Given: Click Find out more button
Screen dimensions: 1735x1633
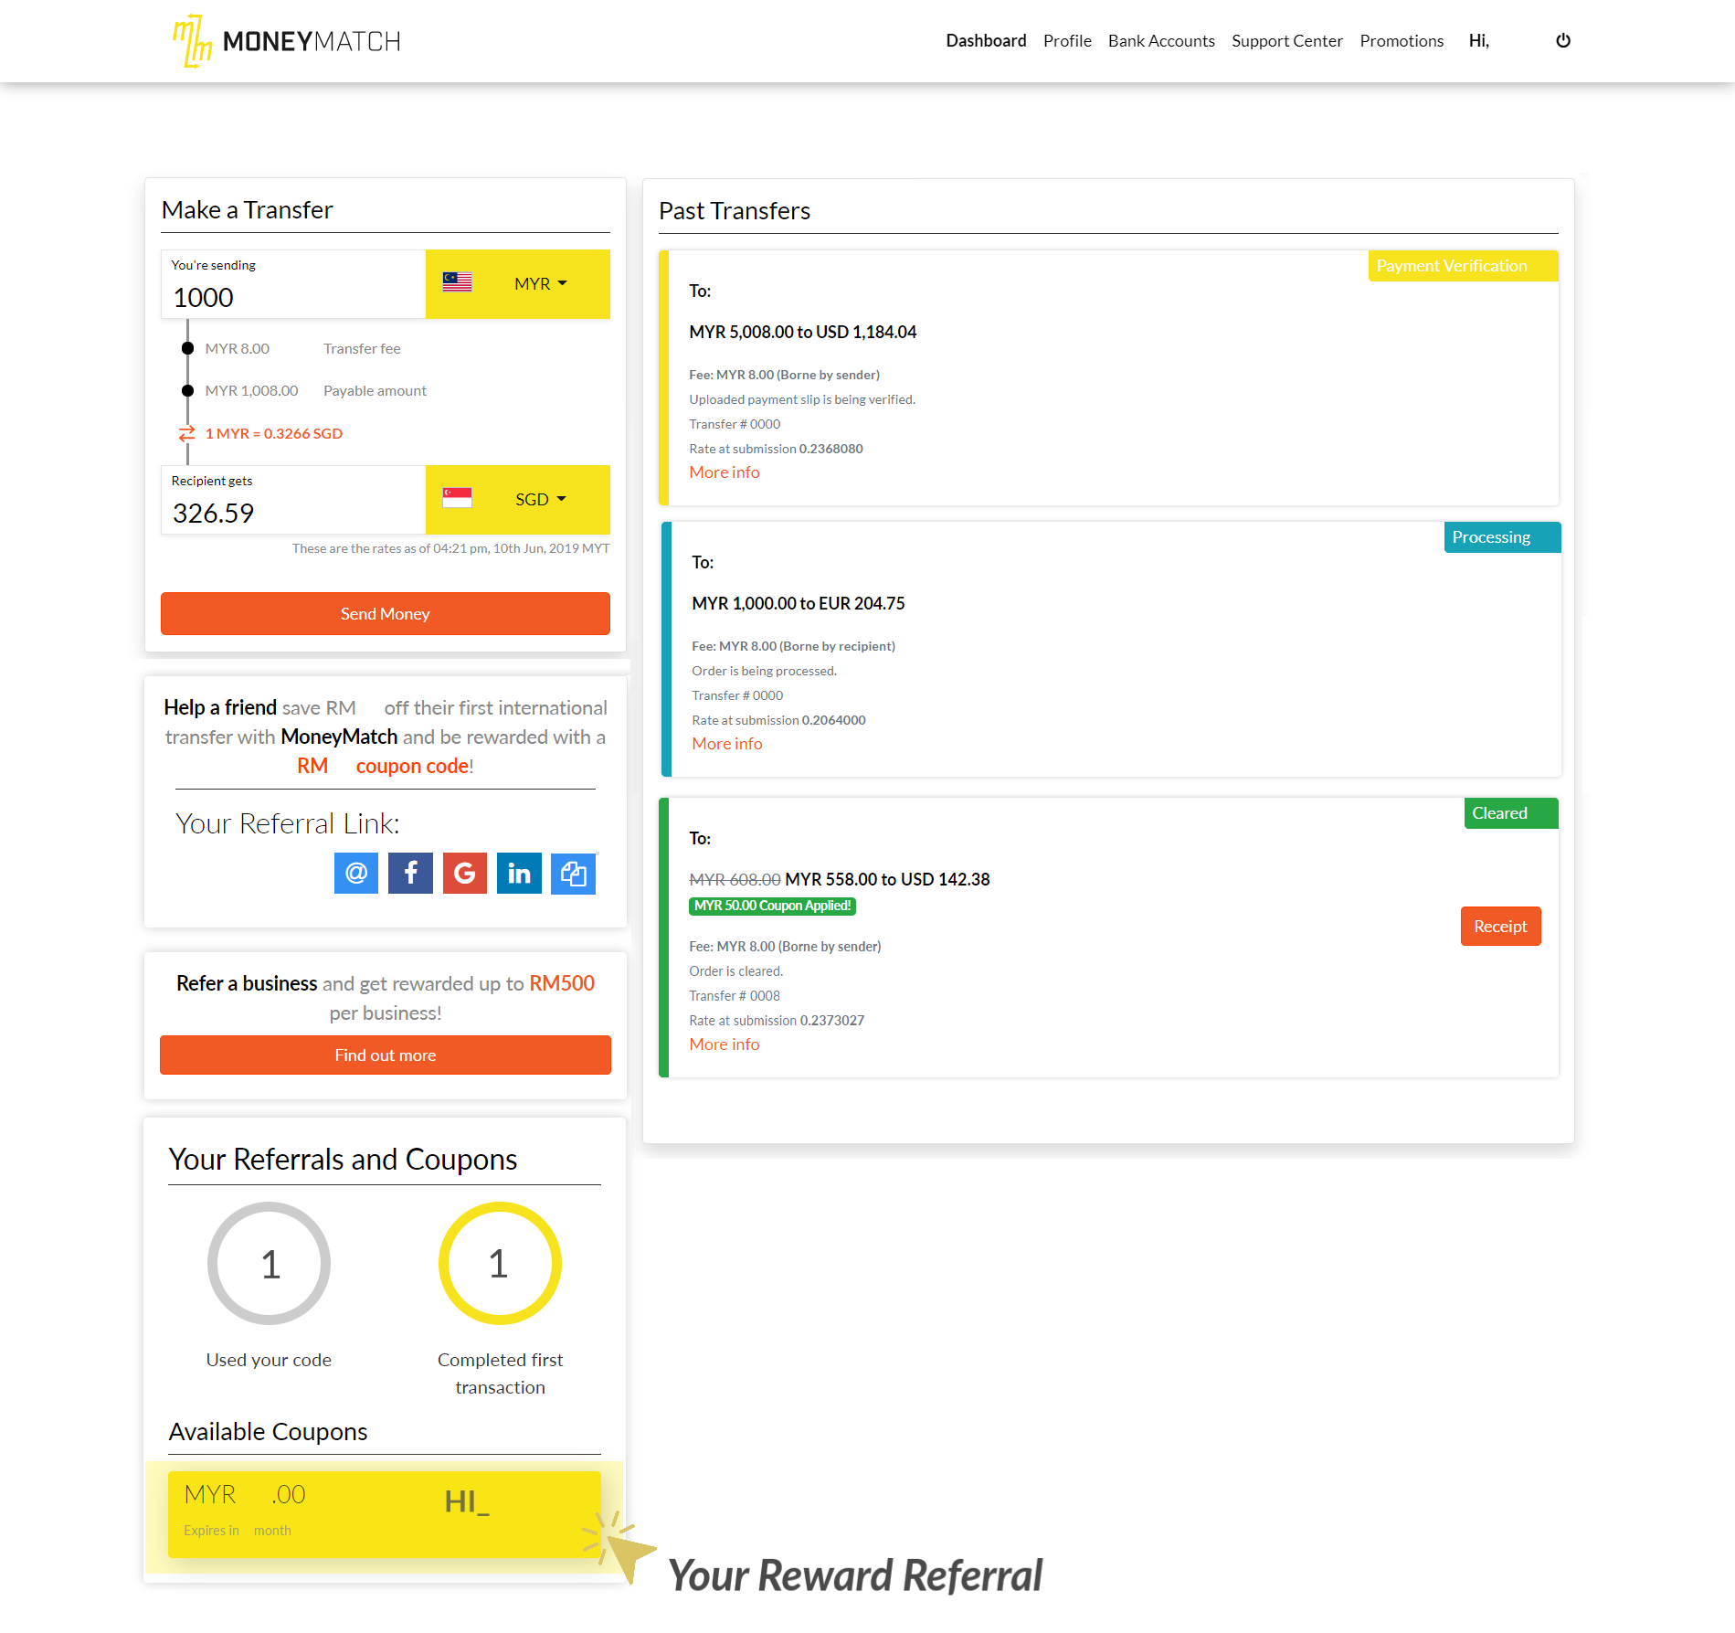Looking at the screenshot, I should click(385, 1055).
